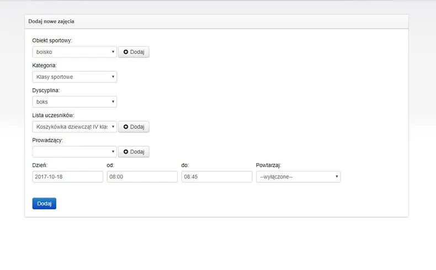
Task: Expand the Kategoria dropdown showing Klasy sportowe
Action: click(x=75, y=77)
